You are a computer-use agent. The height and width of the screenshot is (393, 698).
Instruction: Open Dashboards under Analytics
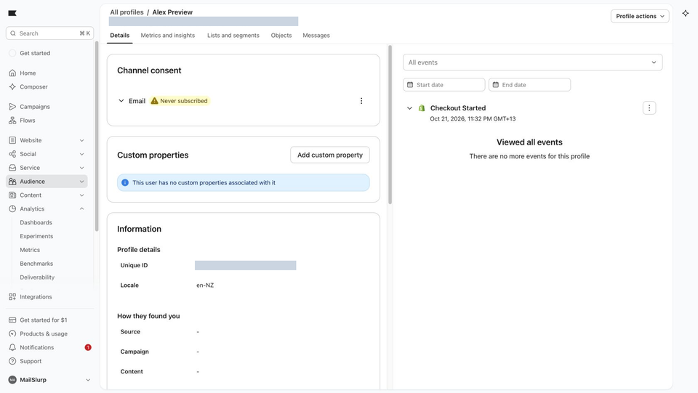point(36,223)
